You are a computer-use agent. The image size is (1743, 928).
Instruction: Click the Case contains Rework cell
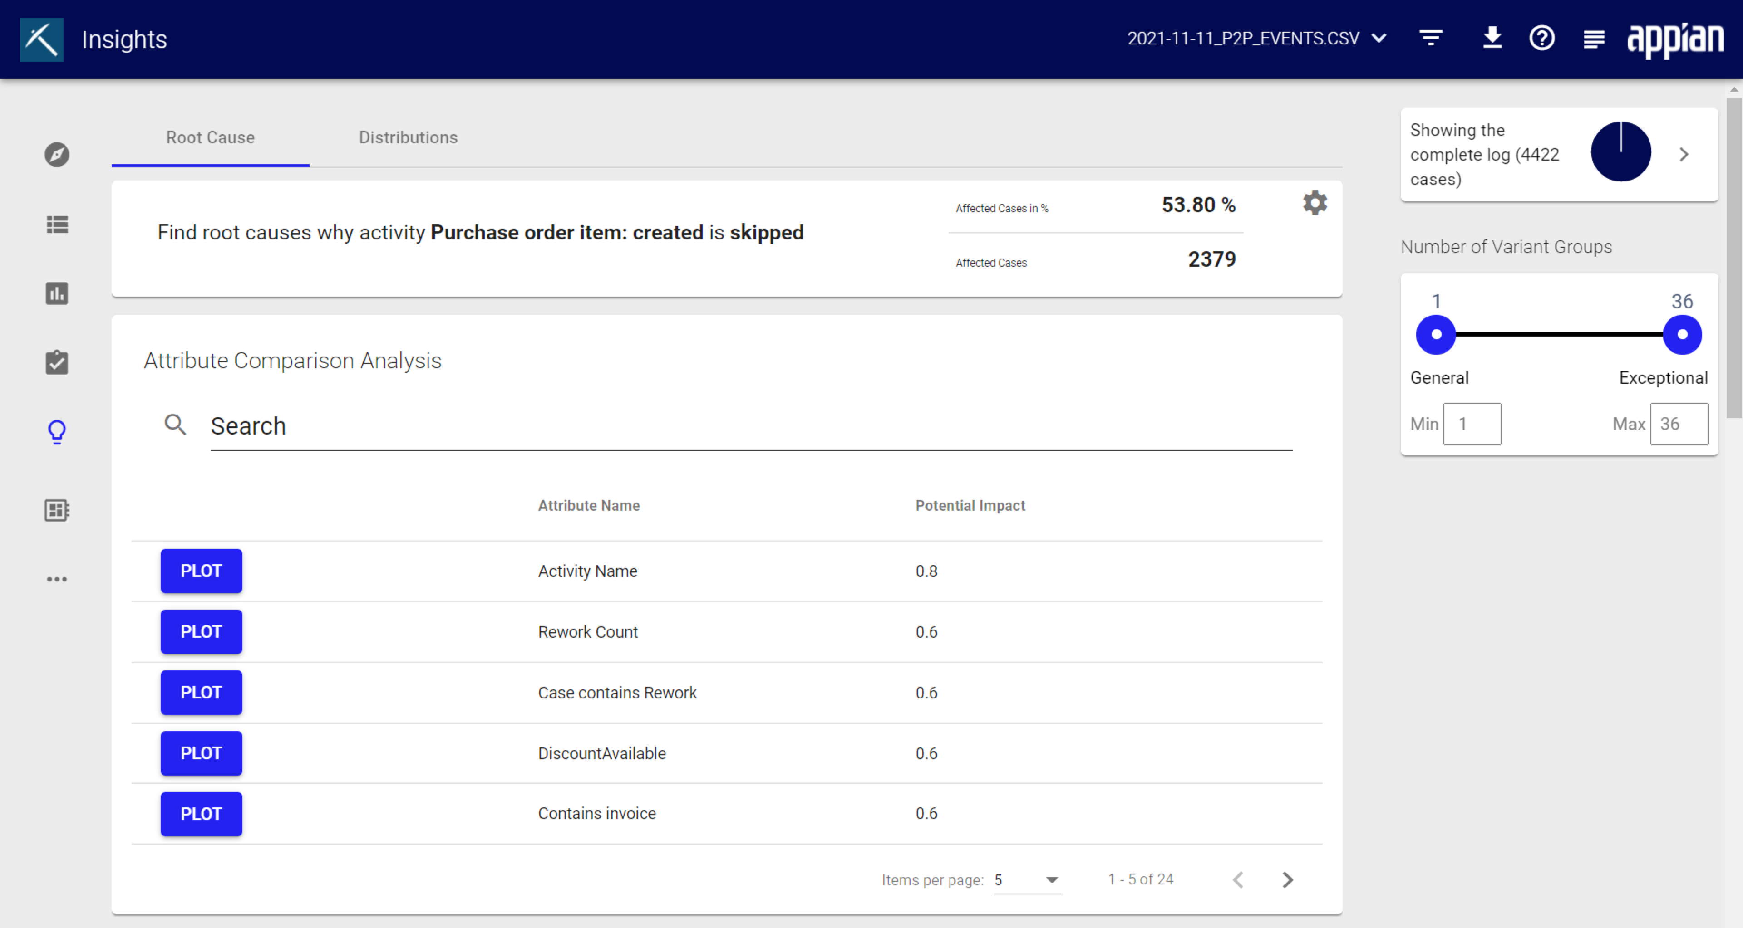(x=617, y=693)
